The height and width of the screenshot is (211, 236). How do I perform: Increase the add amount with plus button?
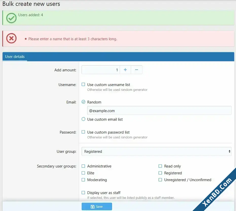(125, 70)
